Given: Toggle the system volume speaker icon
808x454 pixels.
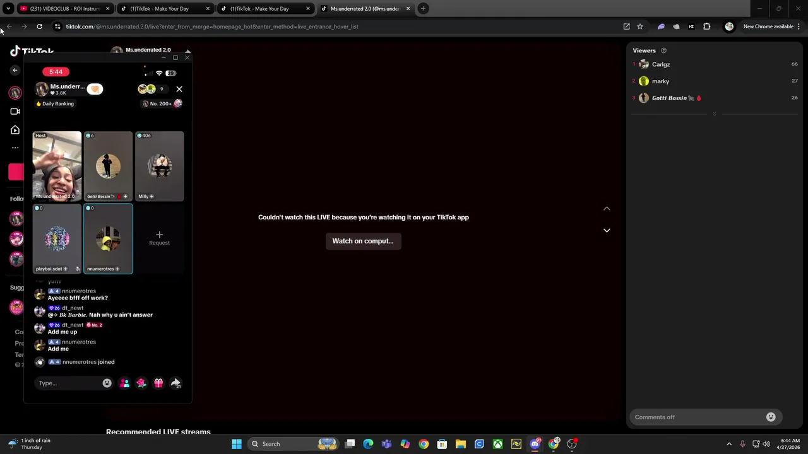Looking at the screenshot, I should pos(766,444).
